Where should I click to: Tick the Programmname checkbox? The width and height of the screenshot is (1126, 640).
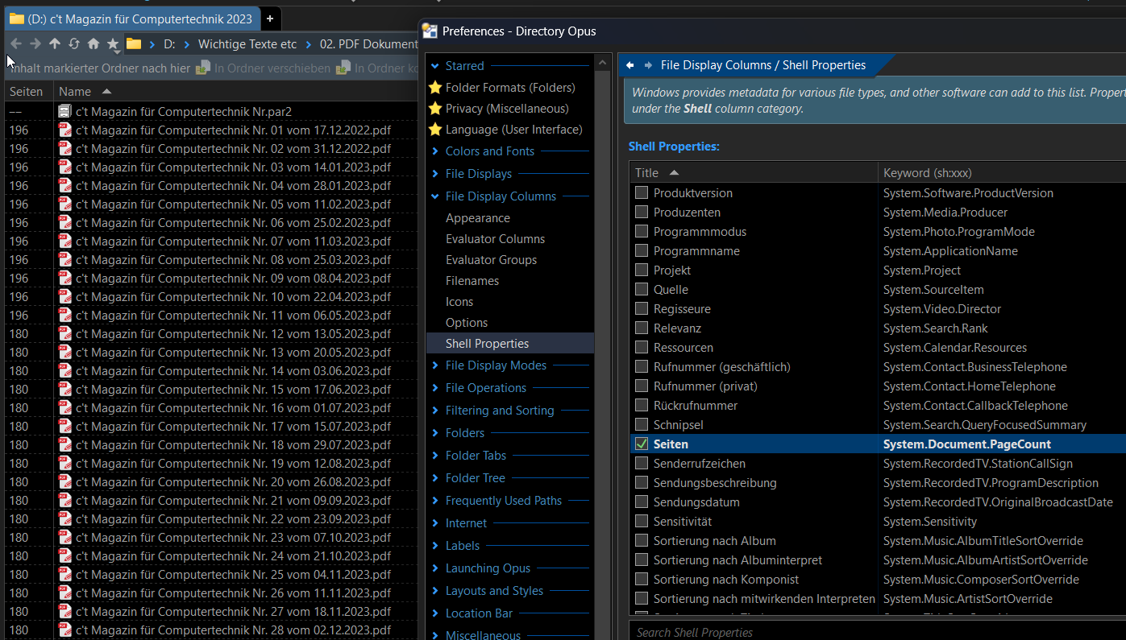642,250
